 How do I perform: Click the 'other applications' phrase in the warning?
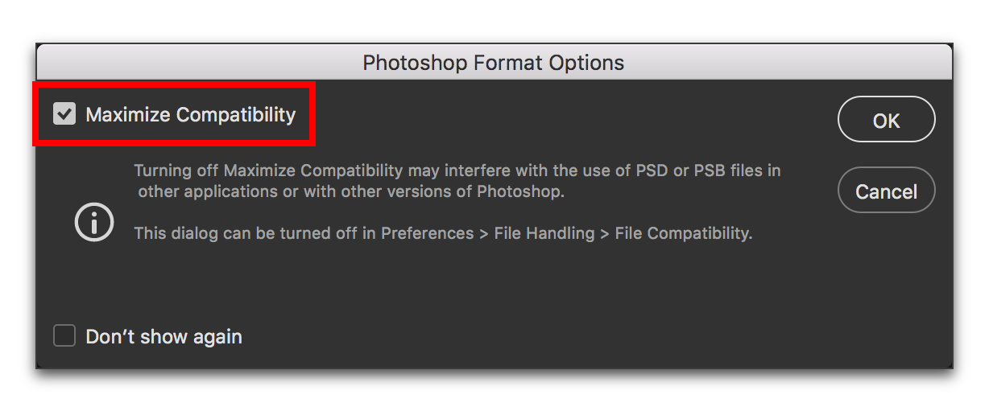coord(201,192)
